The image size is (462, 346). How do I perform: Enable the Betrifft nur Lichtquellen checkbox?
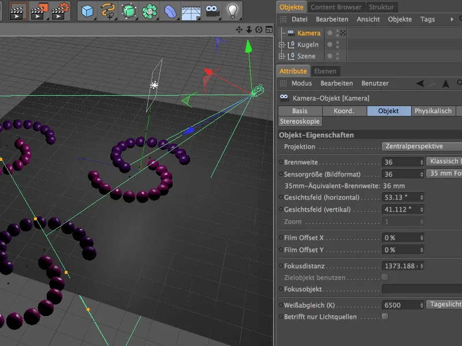385,316
